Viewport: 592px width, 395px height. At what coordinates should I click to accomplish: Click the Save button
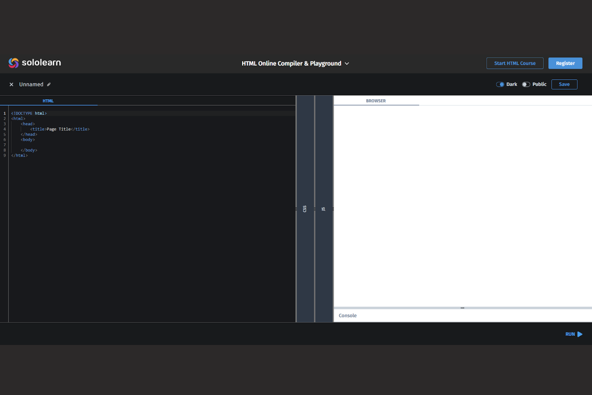(x=564, y=84)
